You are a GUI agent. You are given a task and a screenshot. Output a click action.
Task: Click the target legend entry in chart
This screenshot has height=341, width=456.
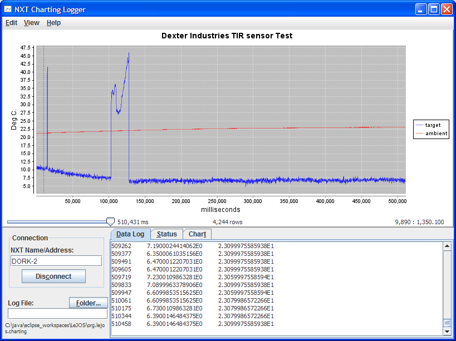coord(428,125)
